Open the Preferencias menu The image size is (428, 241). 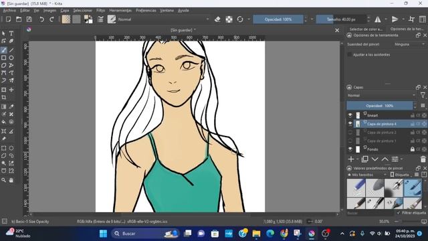click(146, 11)
